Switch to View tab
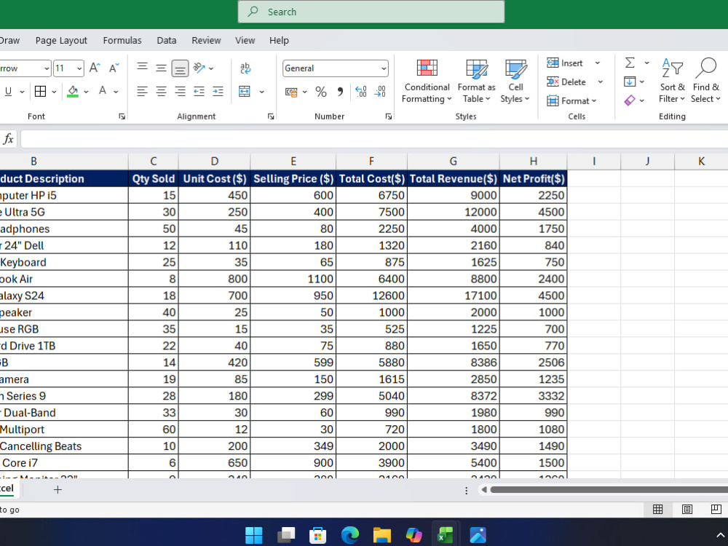The height and width of the screenshot is (546, 728). point(245,40)
